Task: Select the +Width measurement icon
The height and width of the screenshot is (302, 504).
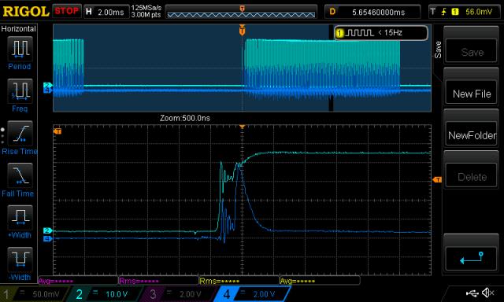Action: [x=20, y=218]
